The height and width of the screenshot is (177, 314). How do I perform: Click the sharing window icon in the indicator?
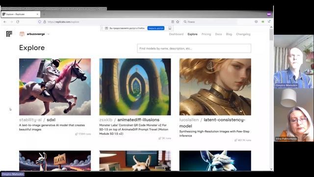tap(106, 29)
